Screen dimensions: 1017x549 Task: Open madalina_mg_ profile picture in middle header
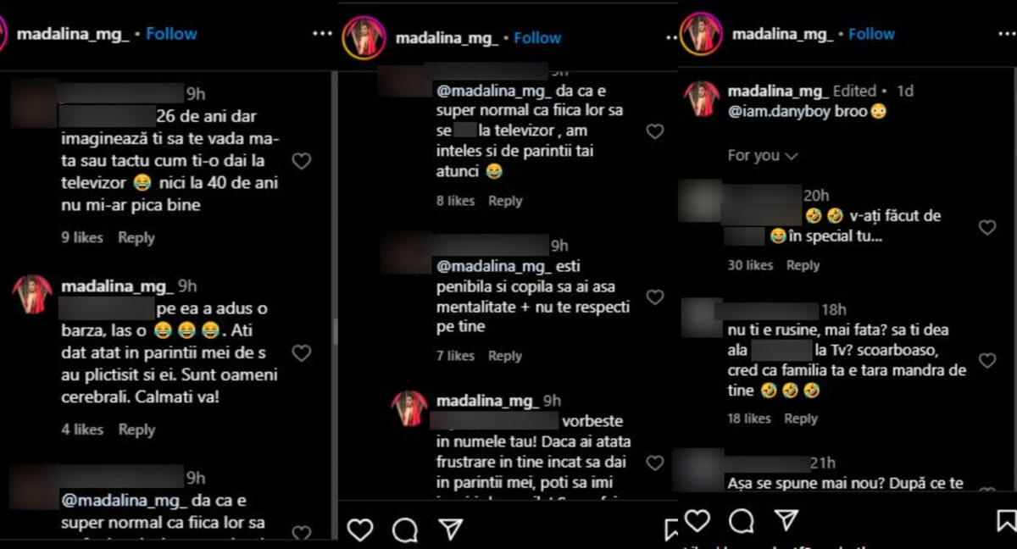364,38
